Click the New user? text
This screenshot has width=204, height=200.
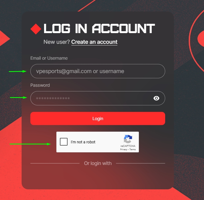pos(57,42)
